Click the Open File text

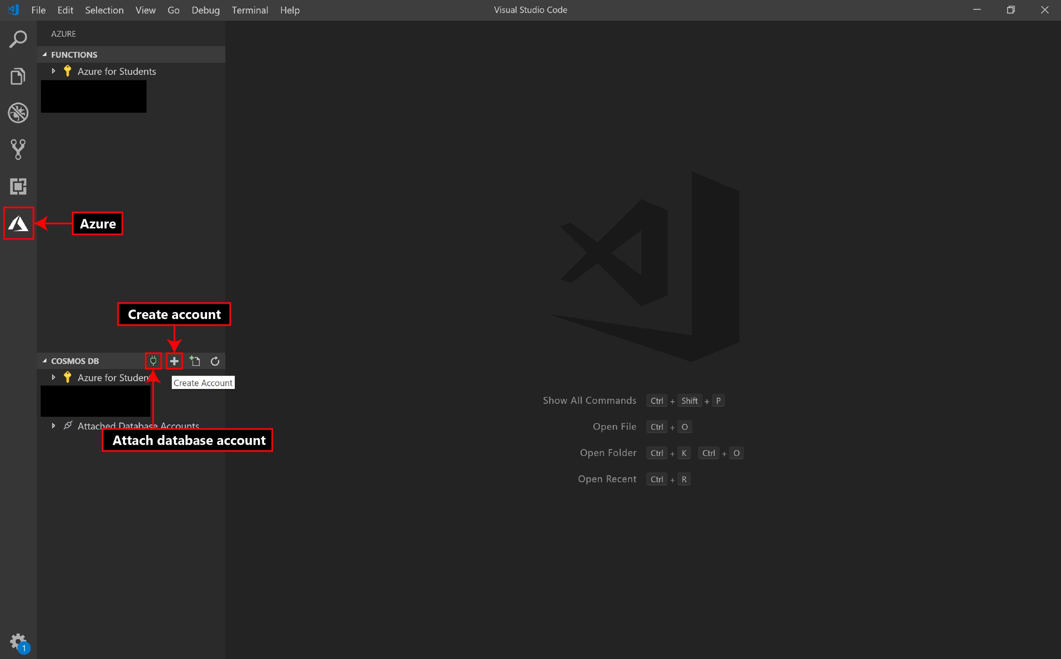[x=614, y=426]
